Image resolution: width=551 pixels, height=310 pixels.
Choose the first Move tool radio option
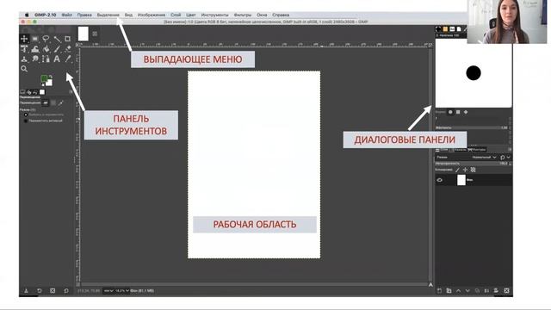click(x=26, y=115)
